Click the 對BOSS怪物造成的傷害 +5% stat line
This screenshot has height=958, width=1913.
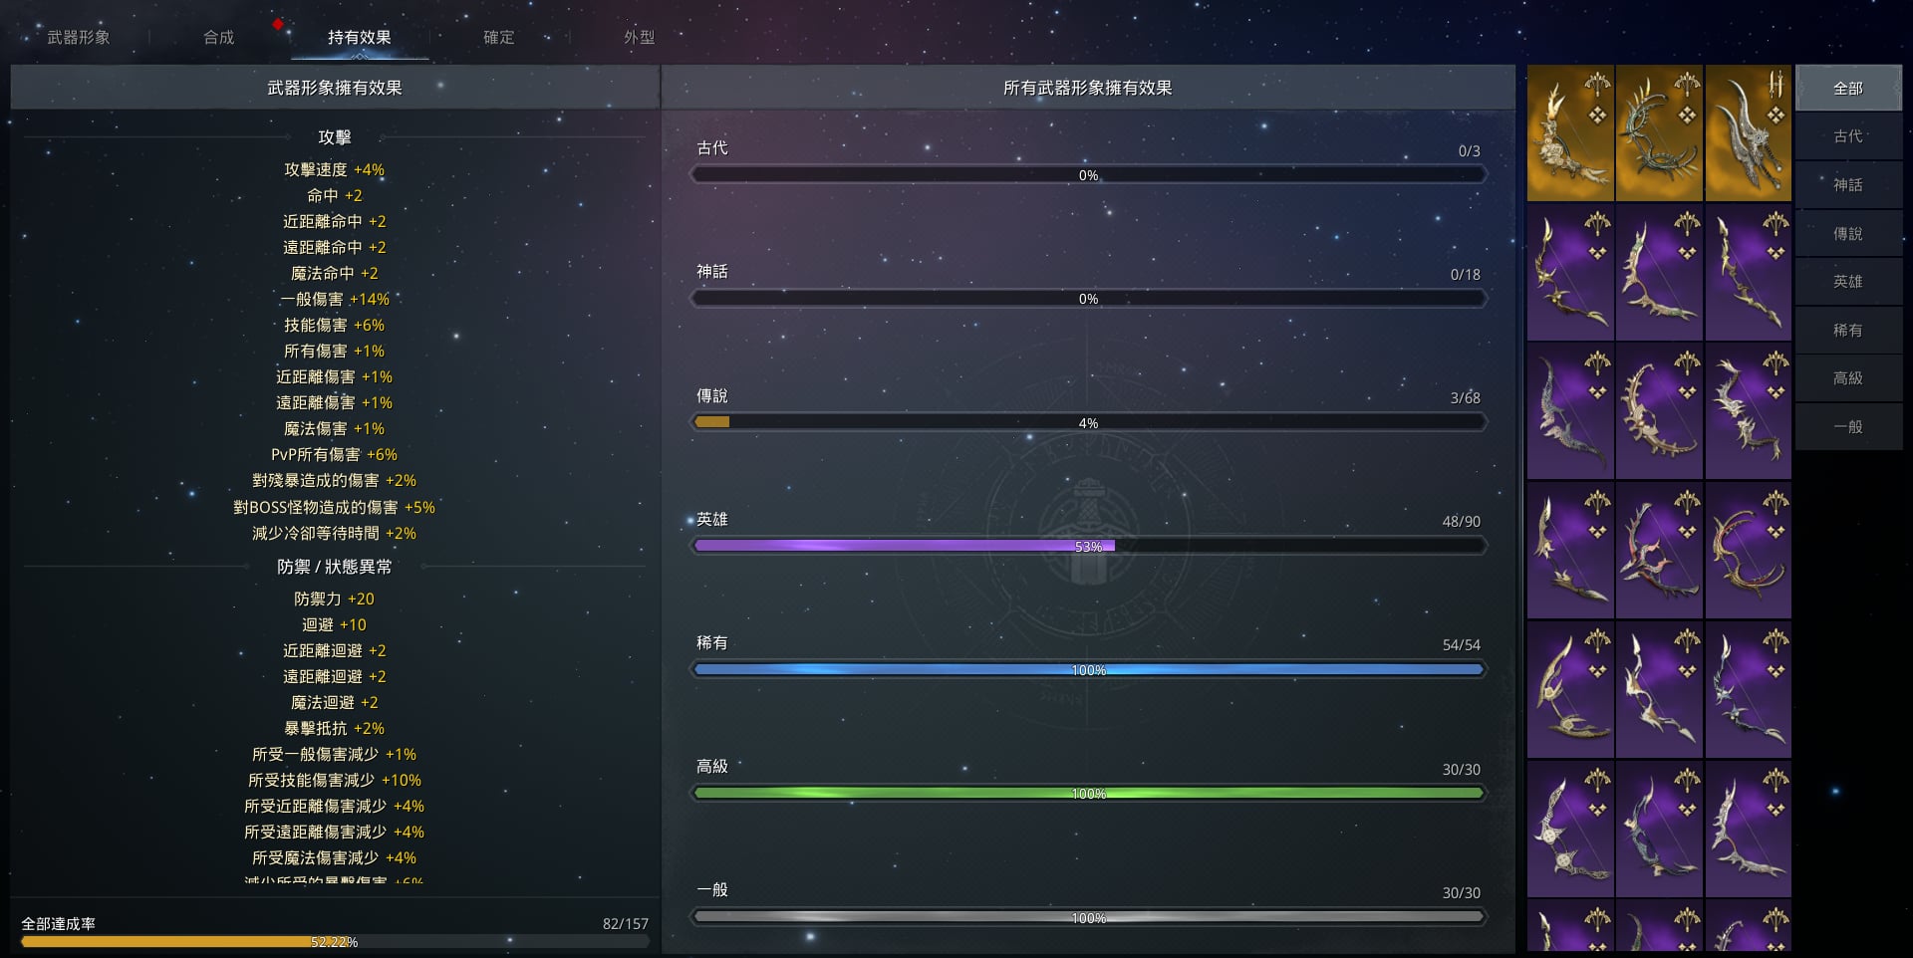pos(335,508)
